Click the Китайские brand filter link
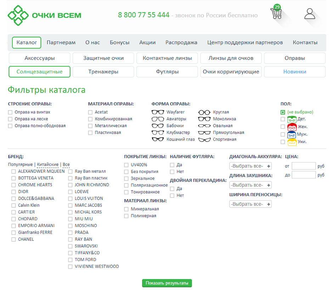The image size is (333, 292). (47, 165)
